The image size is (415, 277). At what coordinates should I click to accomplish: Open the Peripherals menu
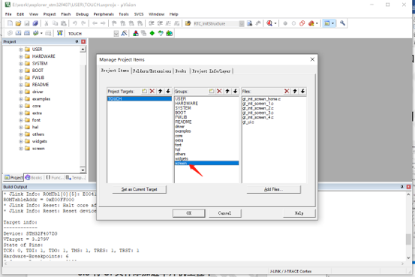[104, 14]
